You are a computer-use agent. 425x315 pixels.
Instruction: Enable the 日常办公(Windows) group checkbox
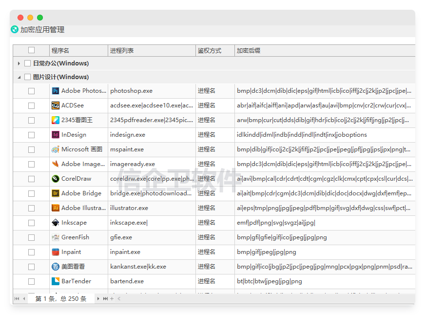pyautogui.click(x=27, y=63)
